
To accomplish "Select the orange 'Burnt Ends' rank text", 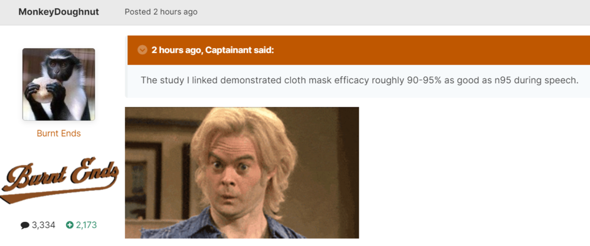I will tap(58, 134).
